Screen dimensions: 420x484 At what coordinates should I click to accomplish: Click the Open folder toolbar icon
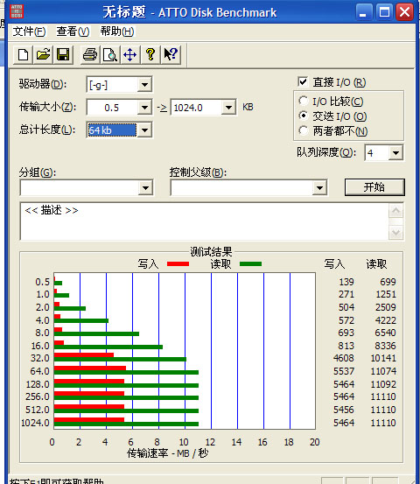[x=43, y=55]
